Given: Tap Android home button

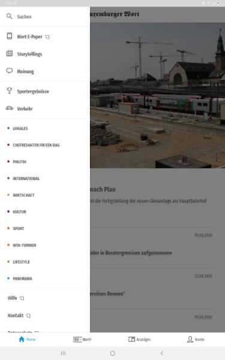Looking at the screenshot, I should [113, 353].
